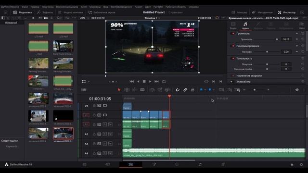Click the volume value field 16.11
The image size is (308, 173).
(x=286, y=39)
